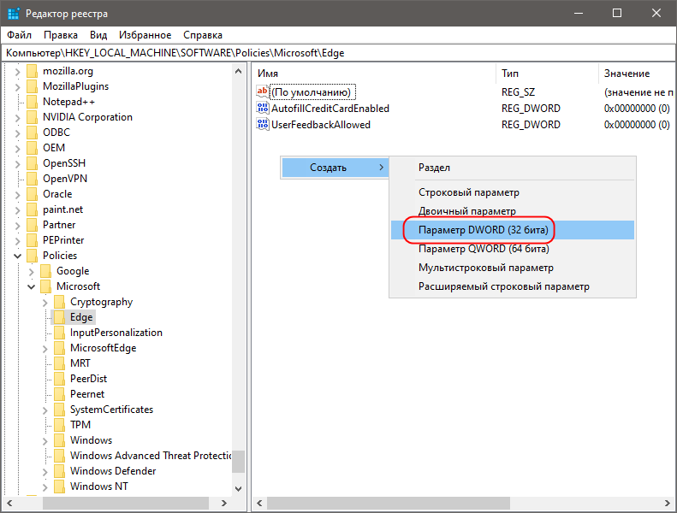Collapse the Policies tree node
Viewport: 677px width, 513px height.
click(x=18, y=256)
